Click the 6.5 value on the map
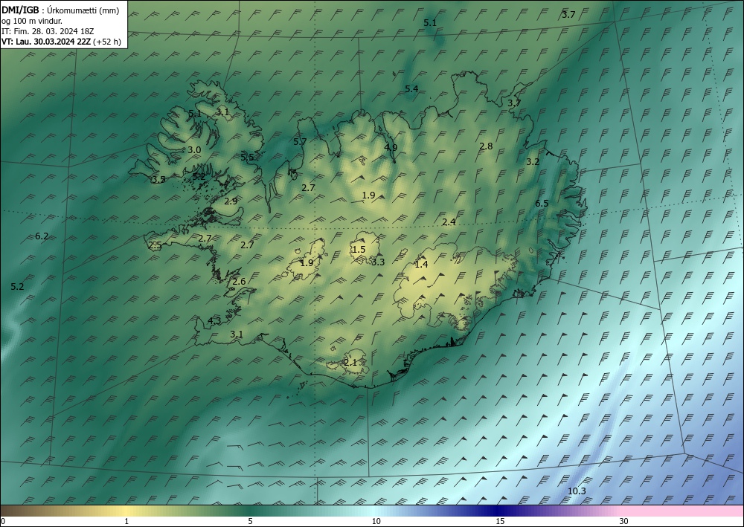744x527 pixels. (542, 204)
